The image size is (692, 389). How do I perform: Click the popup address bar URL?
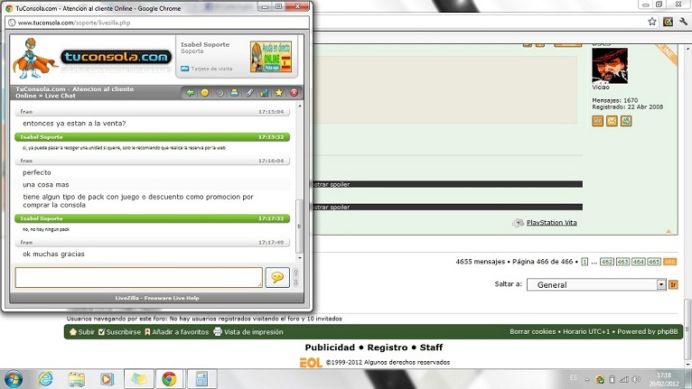(74, 23)
